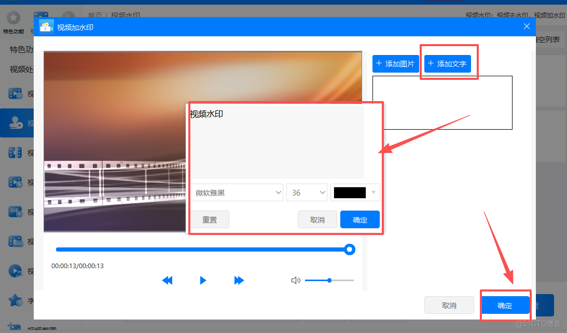Click the color swatch dropdown arrow
Image resolution: width=567 pixels, height=333 pixels.
click(x=374, y=192)
